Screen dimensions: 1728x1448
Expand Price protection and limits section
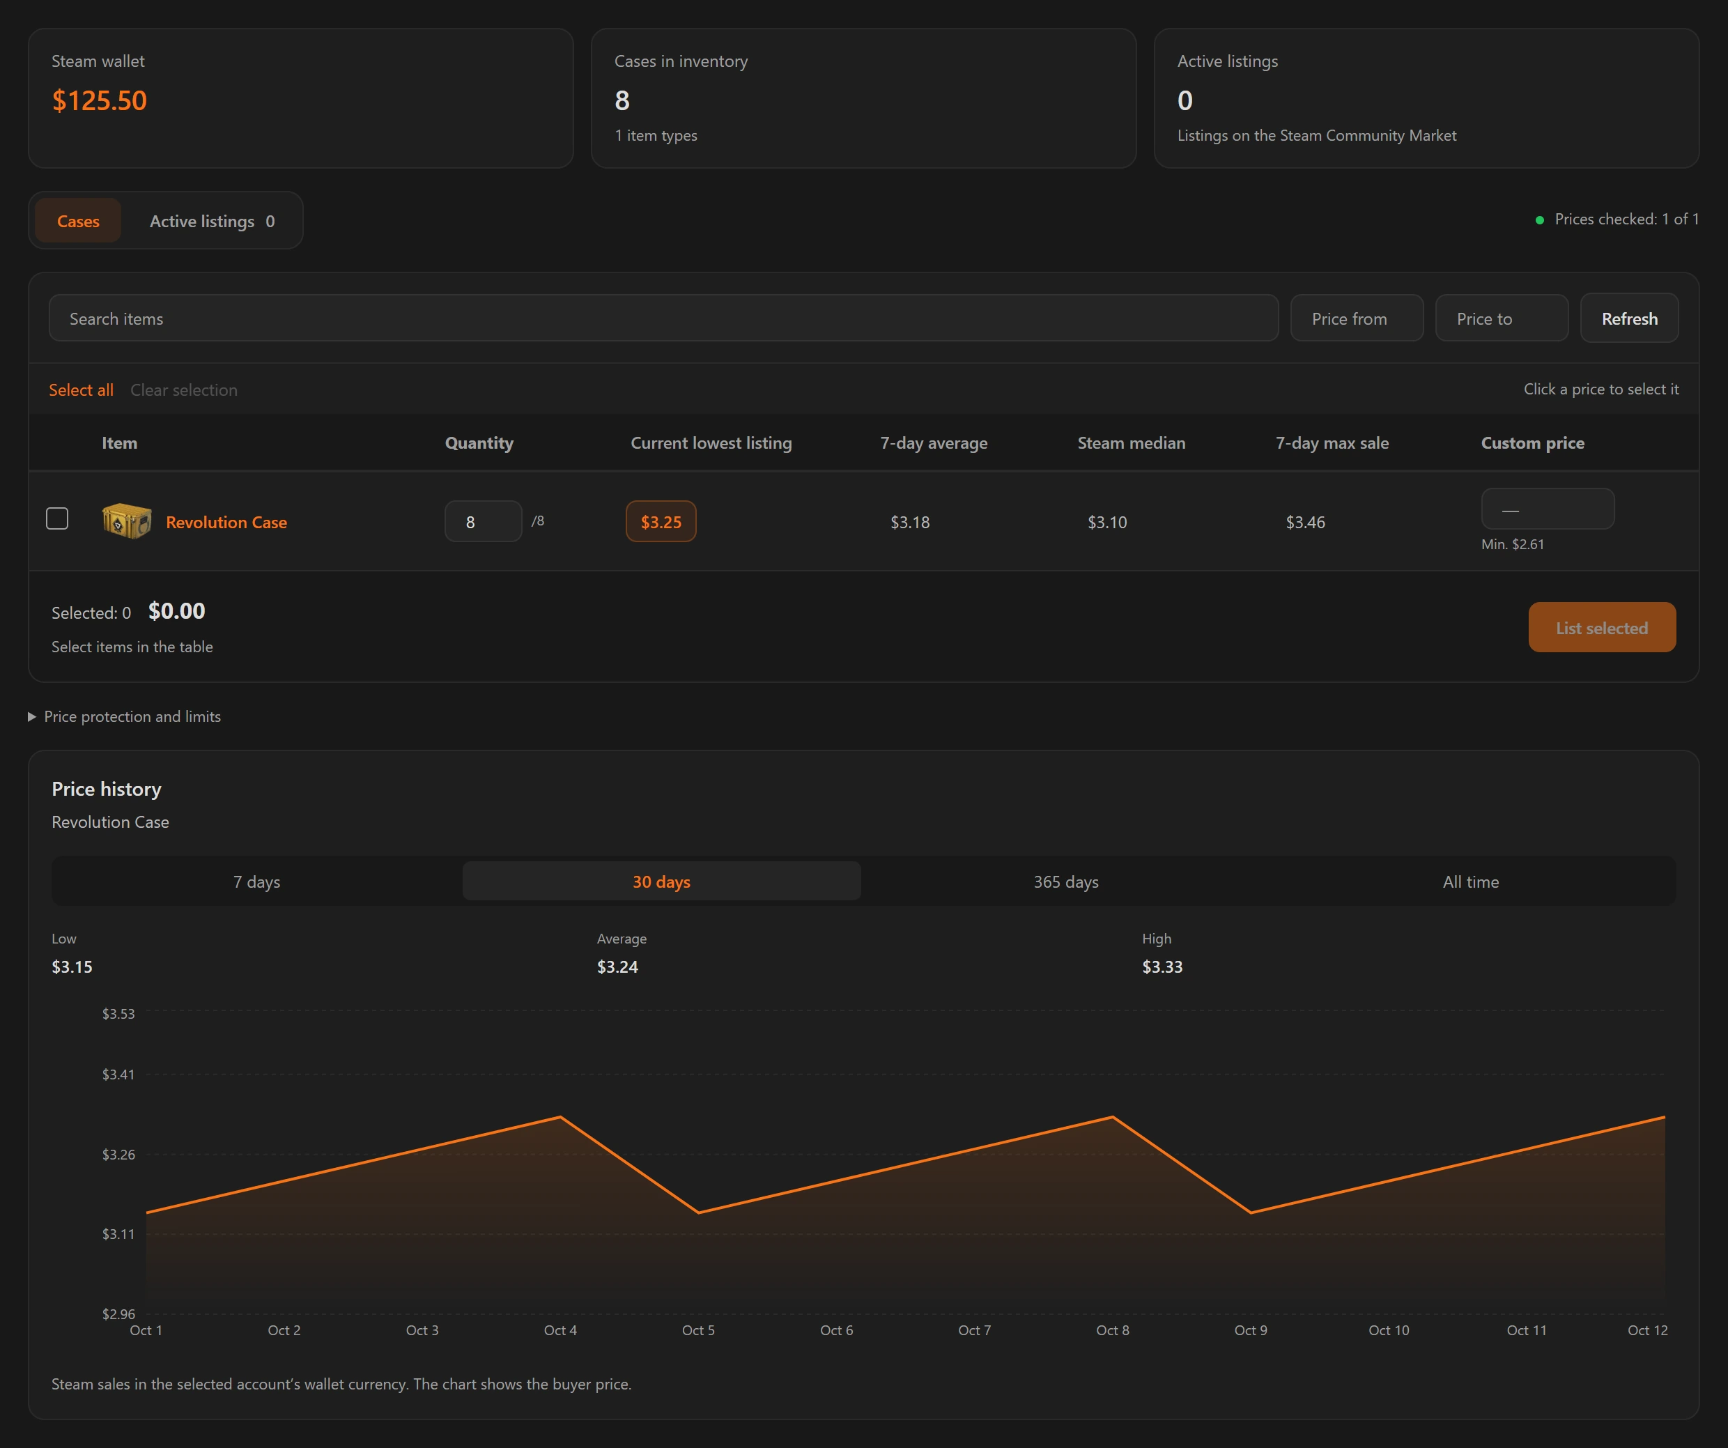point(124,716)
